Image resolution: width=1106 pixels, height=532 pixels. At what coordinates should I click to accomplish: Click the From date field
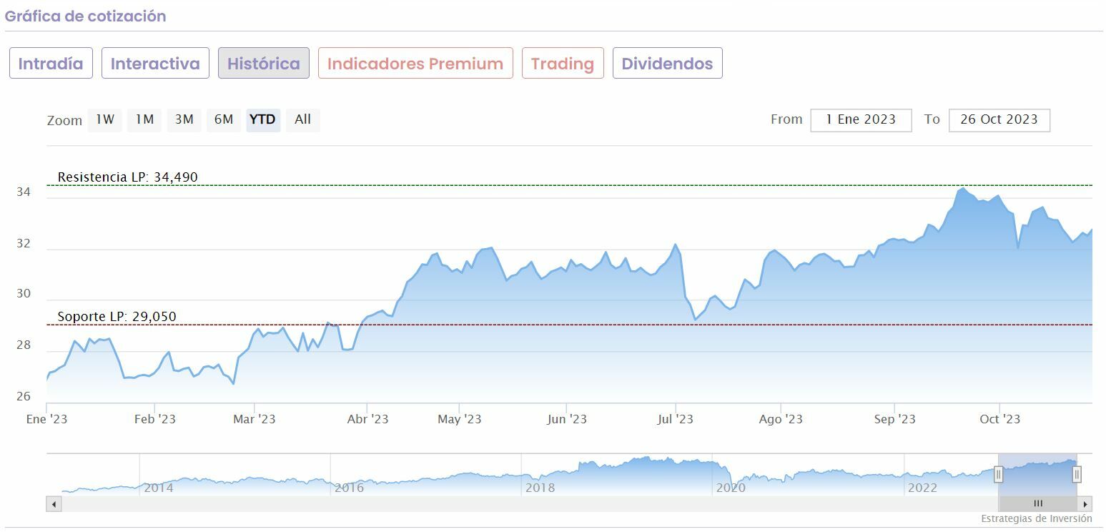[x=861, y=120]
